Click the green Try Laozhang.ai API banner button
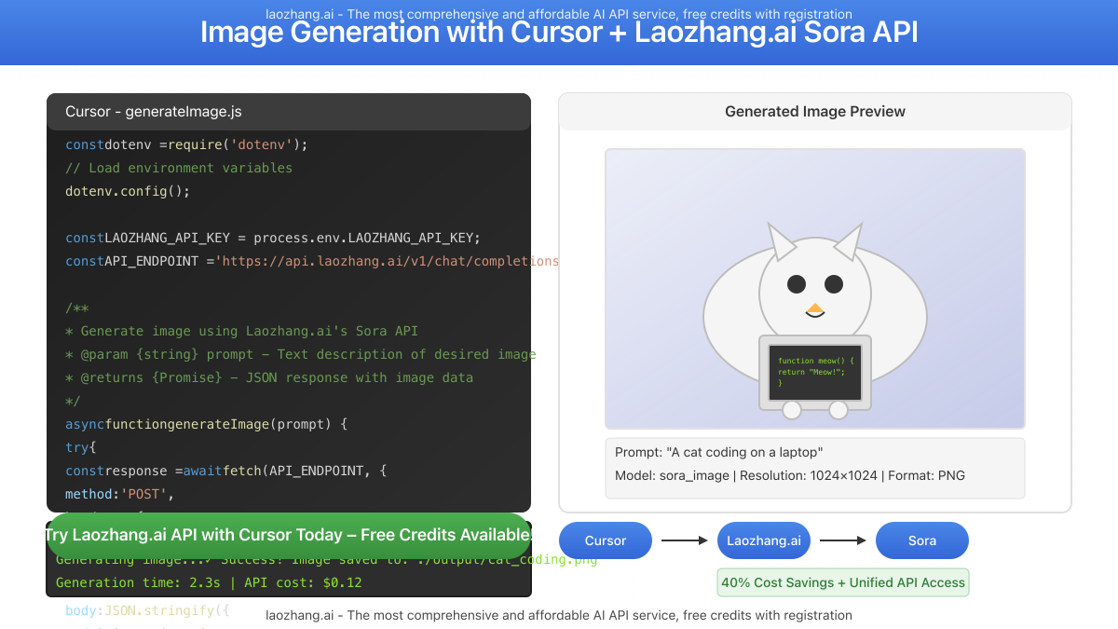Screen dimensions: 1118x629 pyautogui.click(x=289, y=535)
